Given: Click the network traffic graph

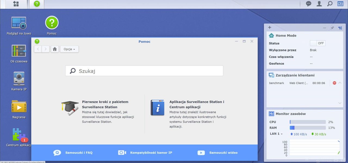Looking at the screenshot, I should point(315,148).
